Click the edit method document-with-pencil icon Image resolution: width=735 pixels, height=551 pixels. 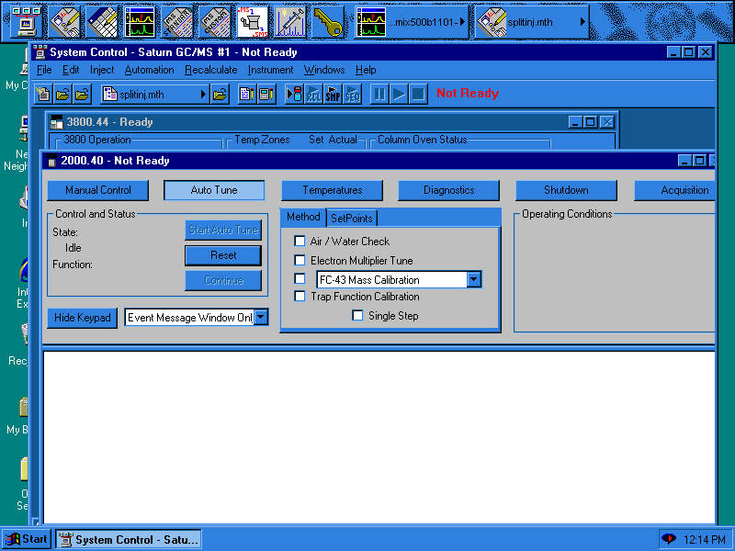tap(246, 95)
